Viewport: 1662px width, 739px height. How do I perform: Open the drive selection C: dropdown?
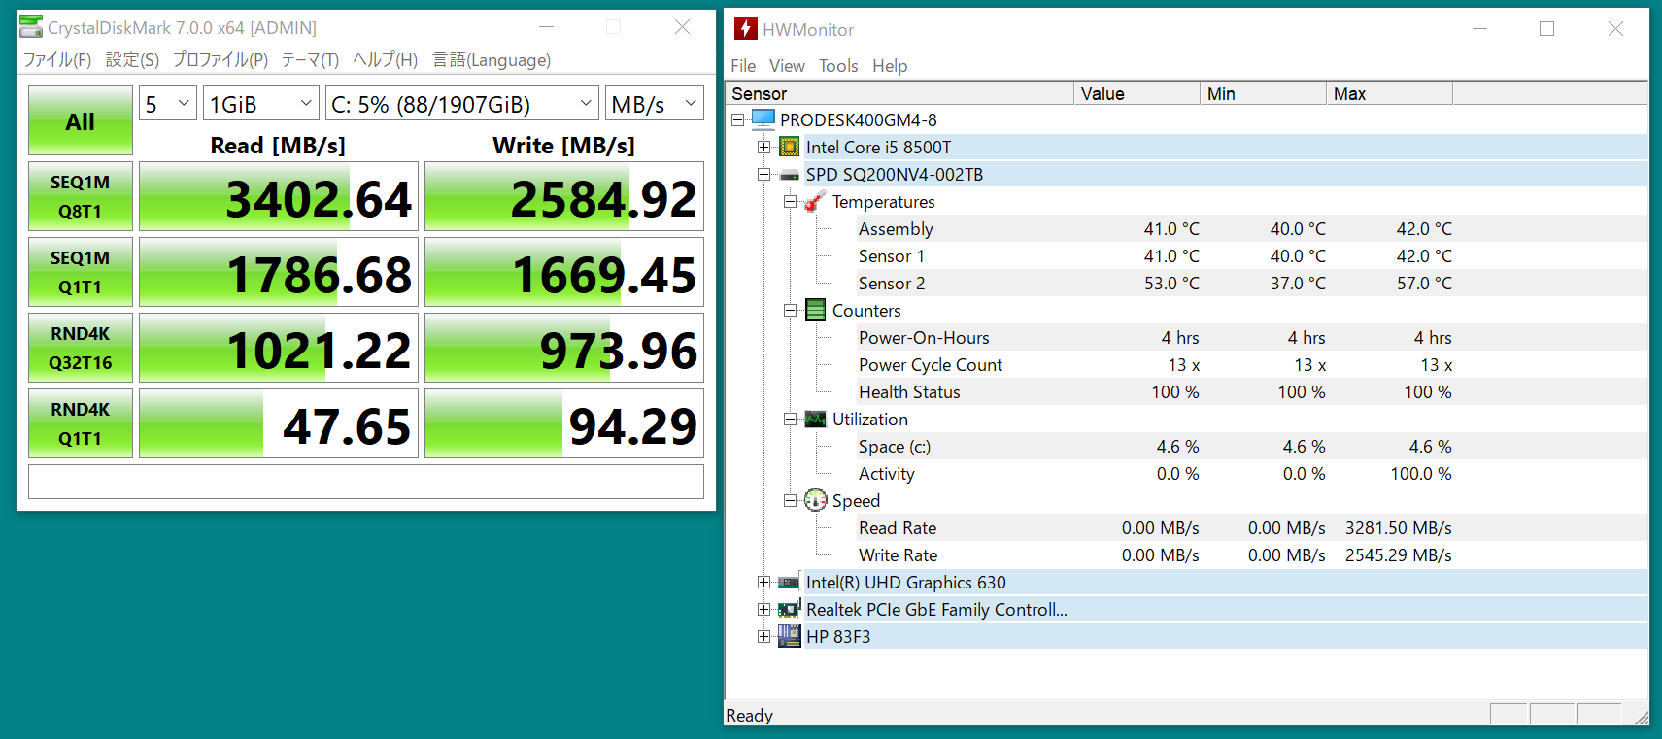[x=461, y=104]
